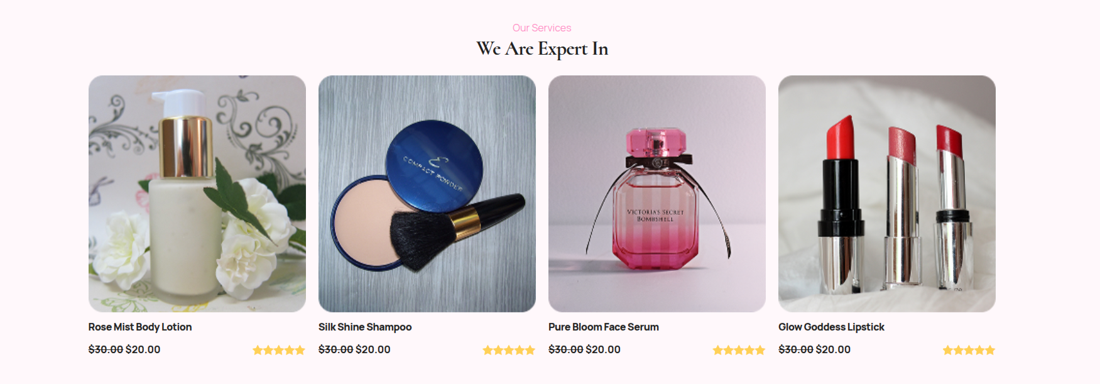The height and width of the screenshot is (384, 1100).
Task: Open the Rose Mist Body Lotion image
Action: tap(197, 194)
